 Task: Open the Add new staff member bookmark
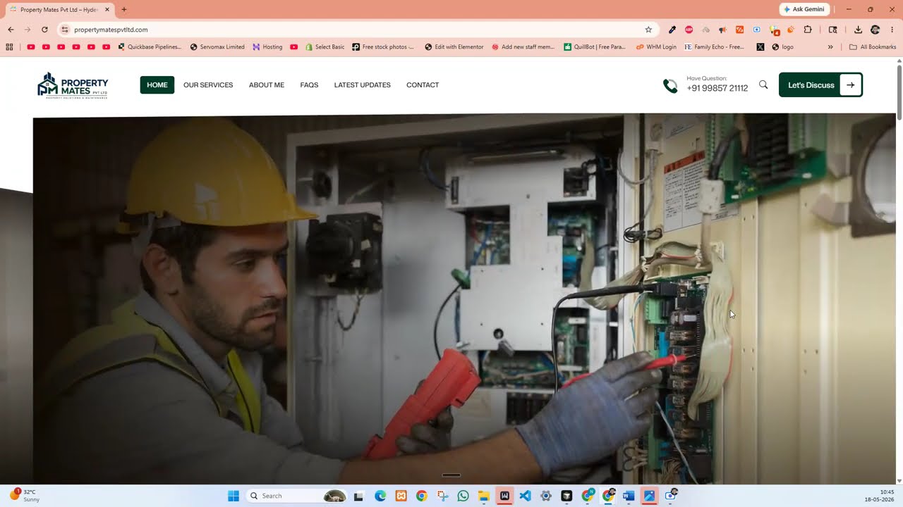pos(523,47)
